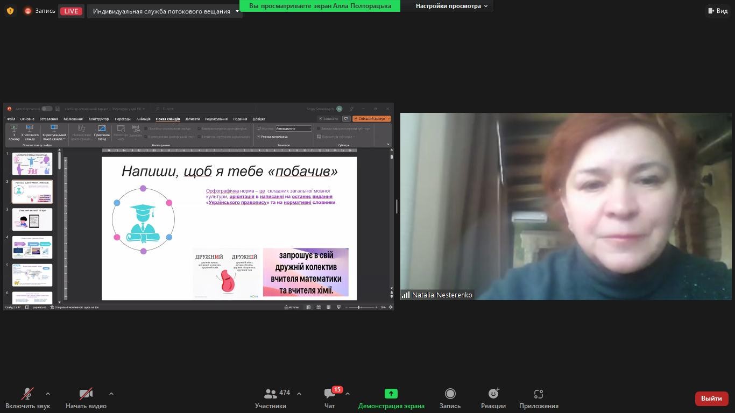Open the Transitions ribbon tab
The width and height of the screenshot is (735, 413).
[x=122, y=119]
